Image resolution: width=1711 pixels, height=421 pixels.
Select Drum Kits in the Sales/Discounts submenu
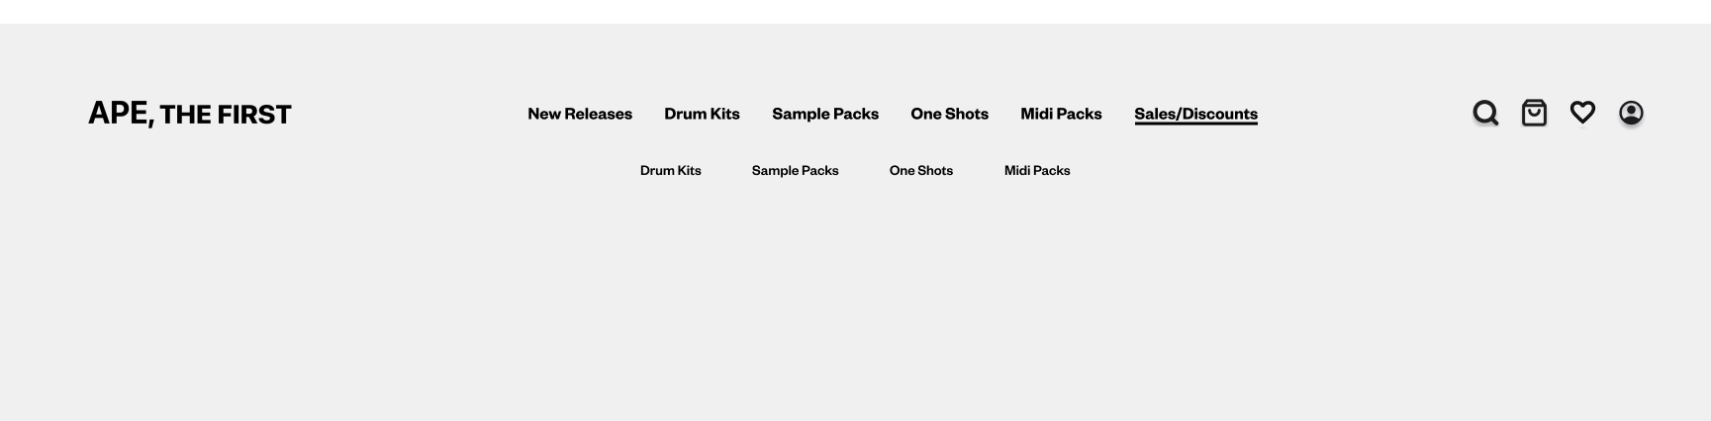(x=670, y=170)
